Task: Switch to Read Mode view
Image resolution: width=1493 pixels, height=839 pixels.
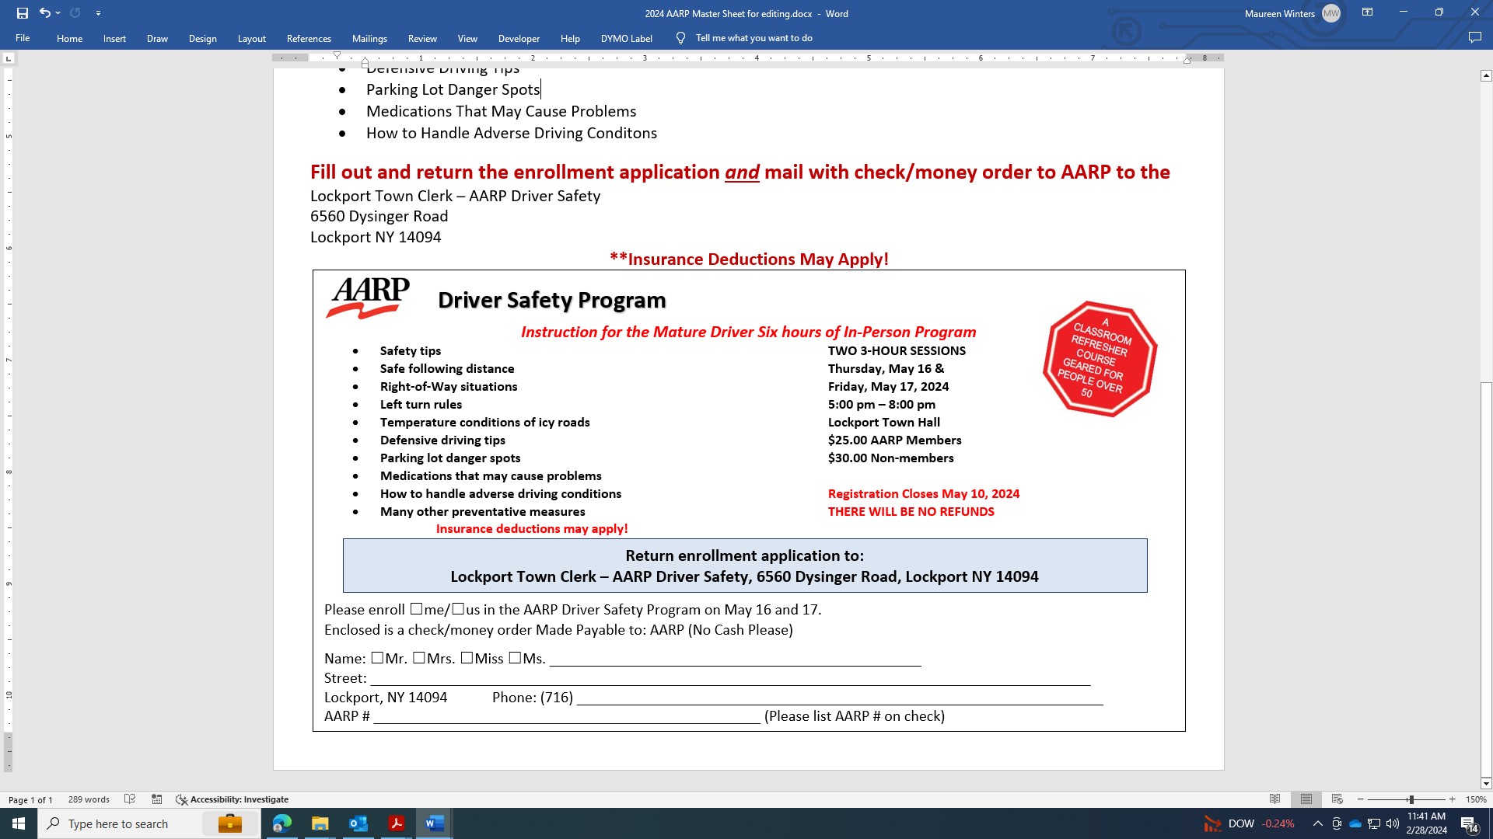Action: [1274, 799]
